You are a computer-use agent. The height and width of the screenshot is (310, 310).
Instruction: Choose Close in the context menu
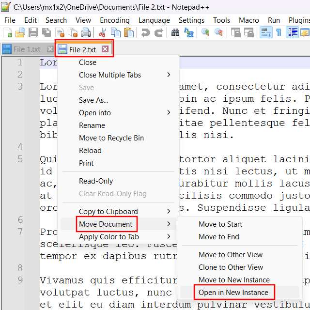click(x=118, y=62)
